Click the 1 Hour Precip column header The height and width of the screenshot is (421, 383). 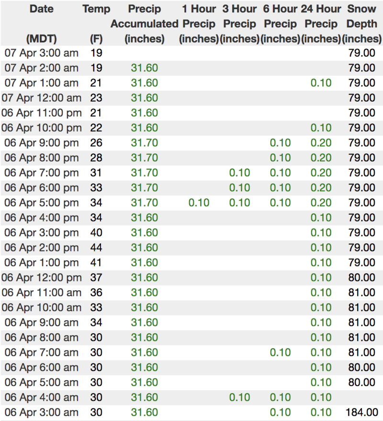pos(199,23)
